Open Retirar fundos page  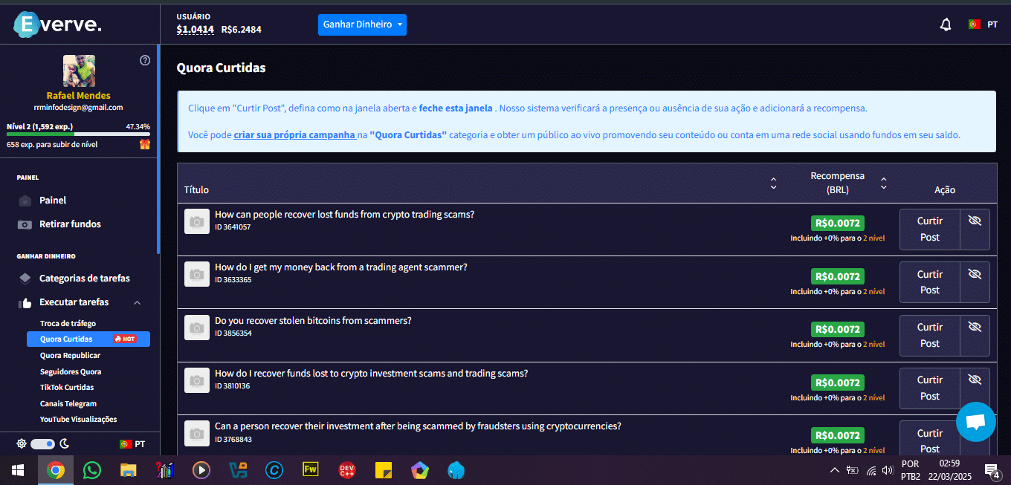point(70,224)
